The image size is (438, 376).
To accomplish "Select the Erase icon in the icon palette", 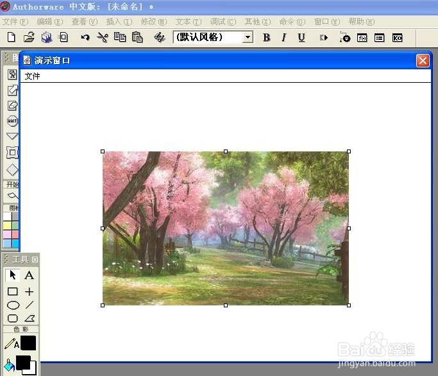I will click(12, 106).
